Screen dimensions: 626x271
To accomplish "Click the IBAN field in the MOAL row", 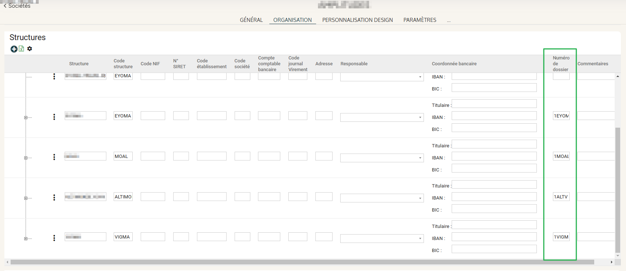I will click(494, 156).
